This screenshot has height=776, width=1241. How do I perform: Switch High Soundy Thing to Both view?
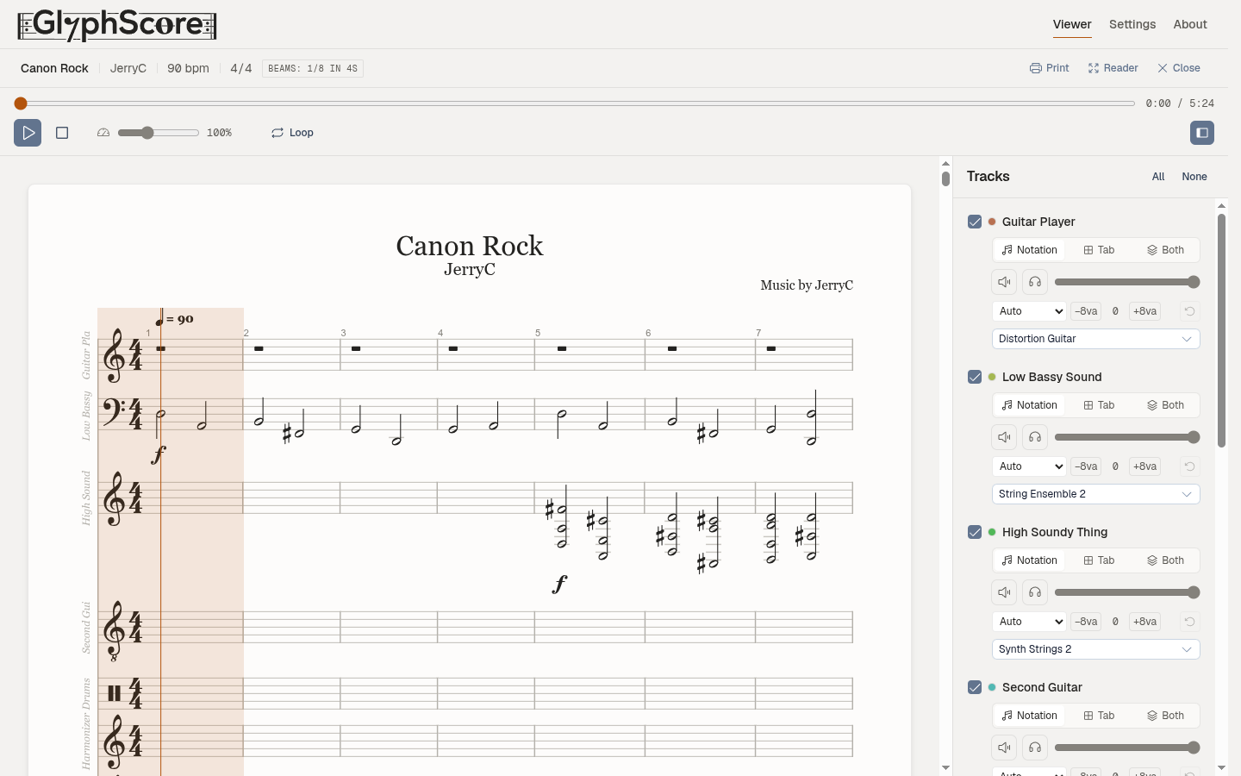(x=1165, y=560)
